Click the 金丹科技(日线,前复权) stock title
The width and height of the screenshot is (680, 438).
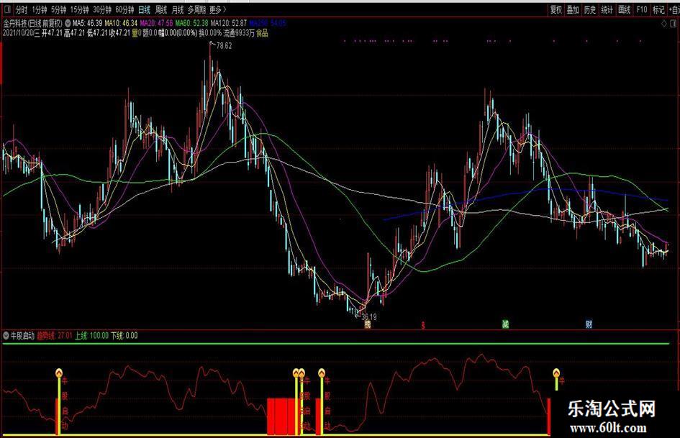point(33,23)
